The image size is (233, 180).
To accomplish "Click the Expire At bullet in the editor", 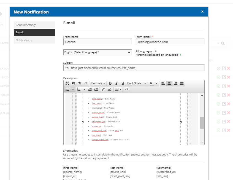I will click(x=102, y=126).
